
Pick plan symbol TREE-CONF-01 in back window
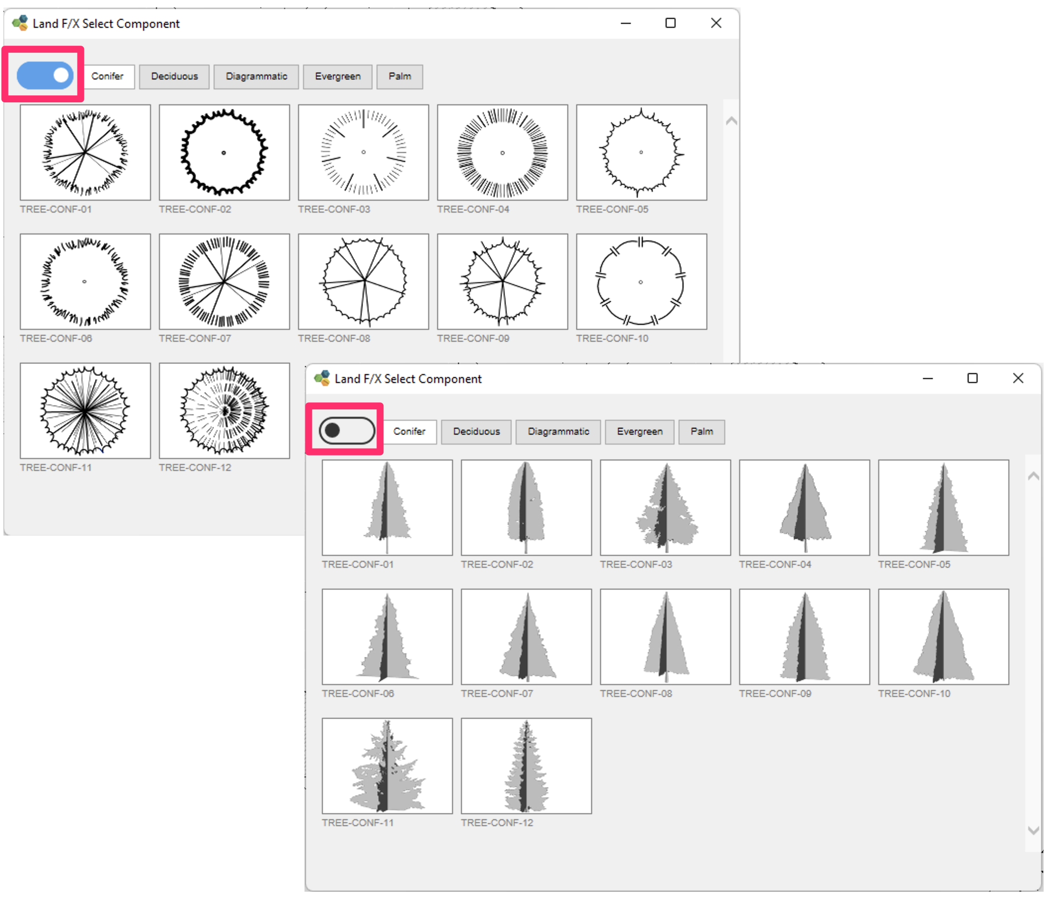click(85, 153)
